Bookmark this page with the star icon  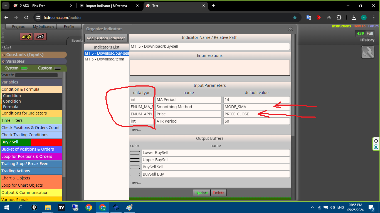click(295, 17)
